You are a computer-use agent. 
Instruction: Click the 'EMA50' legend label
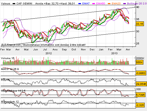tap(101, 4)
